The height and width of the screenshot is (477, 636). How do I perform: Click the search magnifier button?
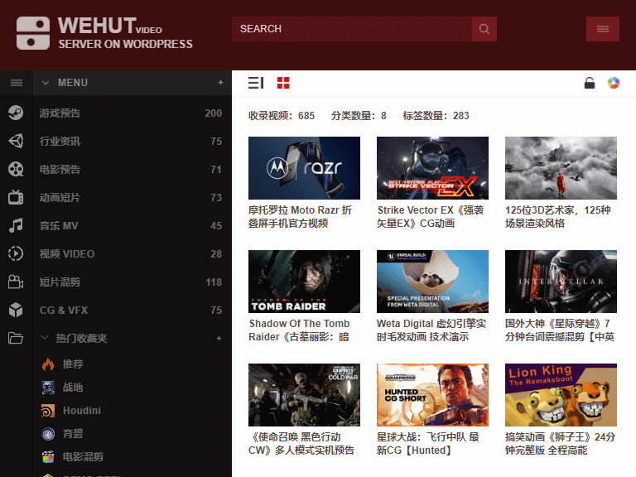pos(484,29)
